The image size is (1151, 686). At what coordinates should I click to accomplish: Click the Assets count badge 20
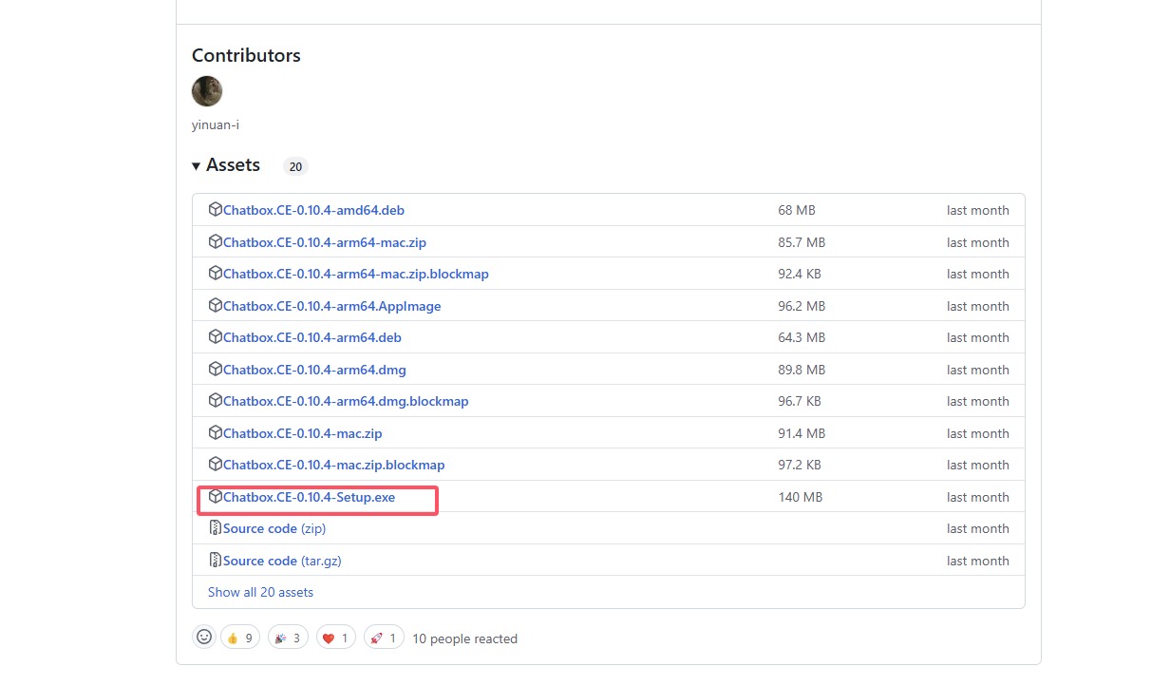[295, 166]
